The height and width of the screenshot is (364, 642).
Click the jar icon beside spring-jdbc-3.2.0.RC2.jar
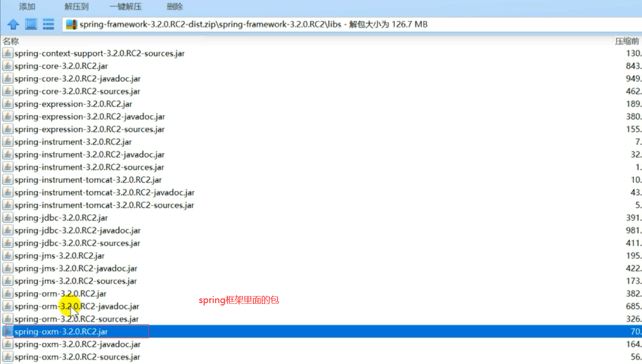[8, 218]
